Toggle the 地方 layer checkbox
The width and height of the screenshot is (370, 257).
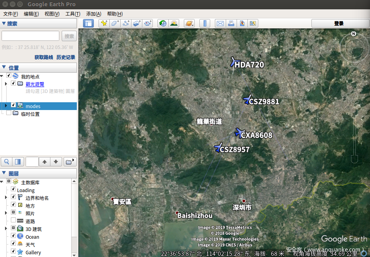(x=14, y=205)
